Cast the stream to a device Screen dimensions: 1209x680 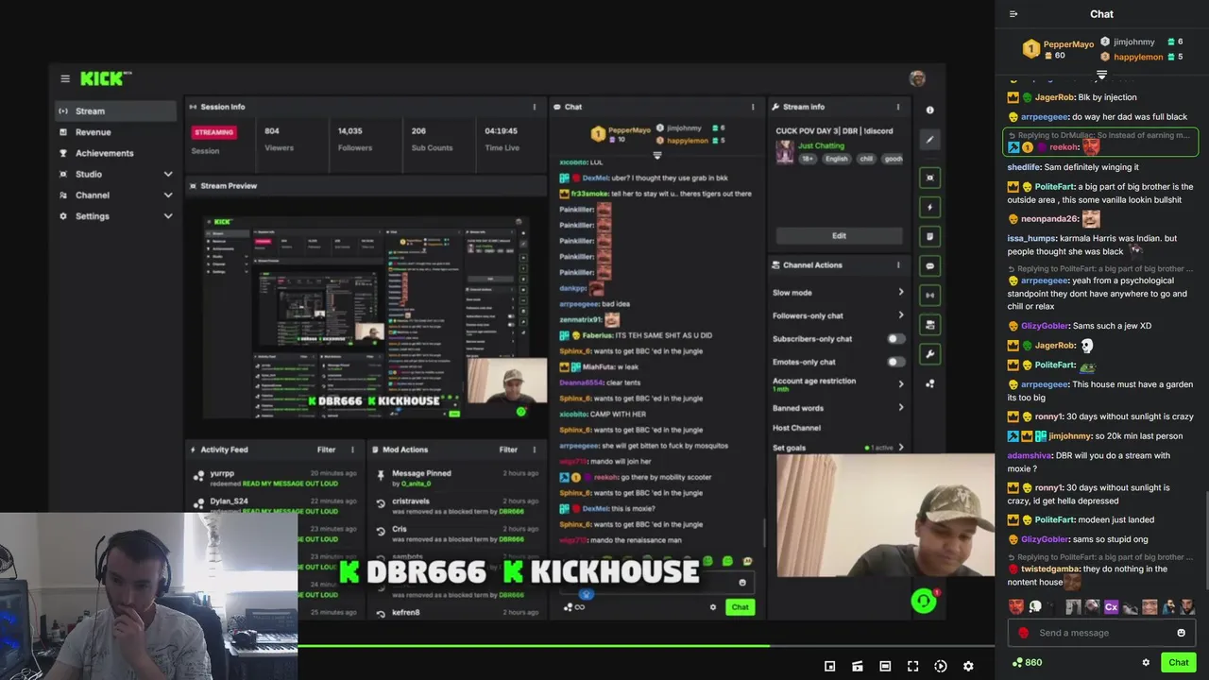tap(857, 666)
